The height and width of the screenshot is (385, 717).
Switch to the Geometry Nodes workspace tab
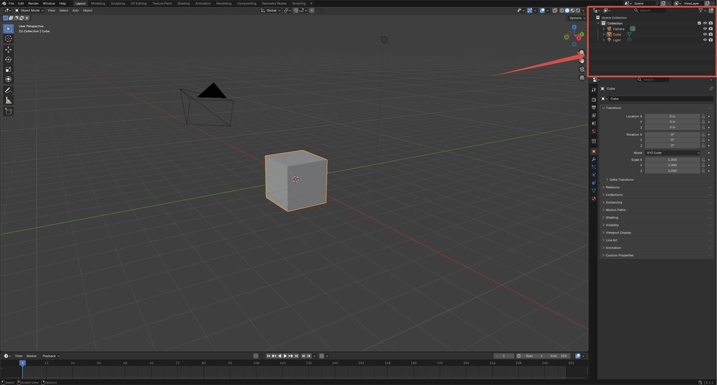pos(274,3)
